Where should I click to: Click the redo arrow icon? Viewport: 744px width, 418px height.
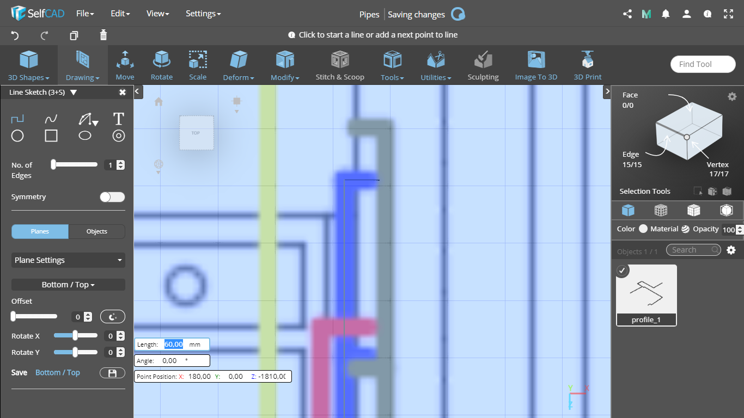coord(45,35)
